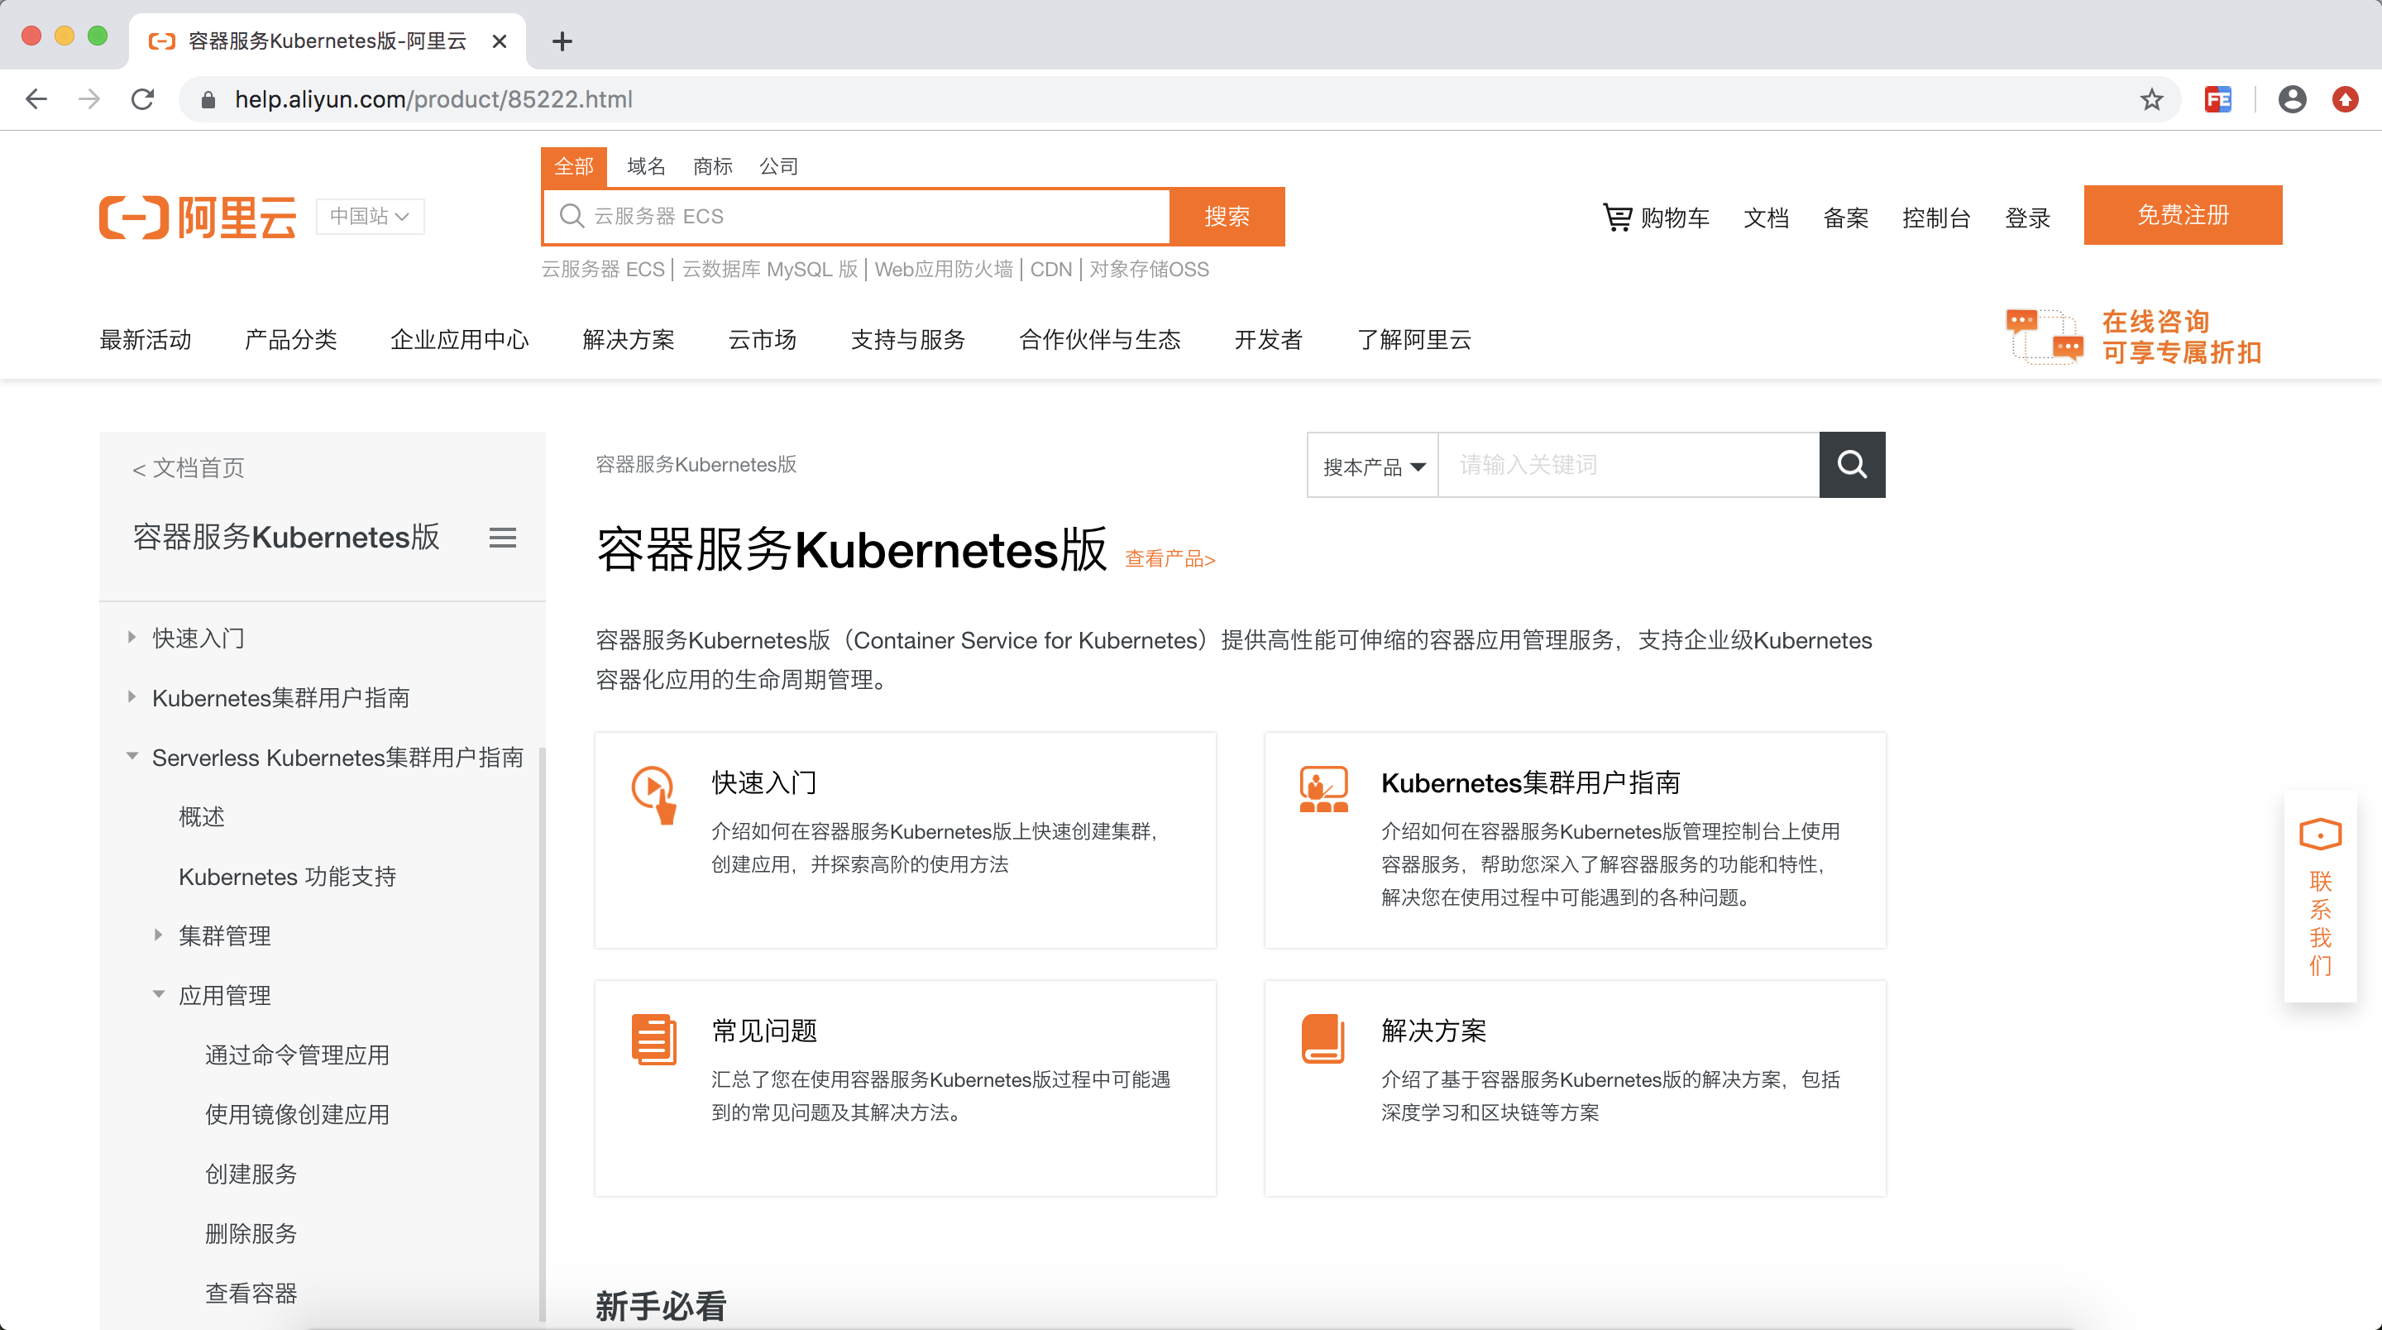Select the 域名 search category tab
Viewport: 2382px width, 1330px height.
tap(645, 166)
